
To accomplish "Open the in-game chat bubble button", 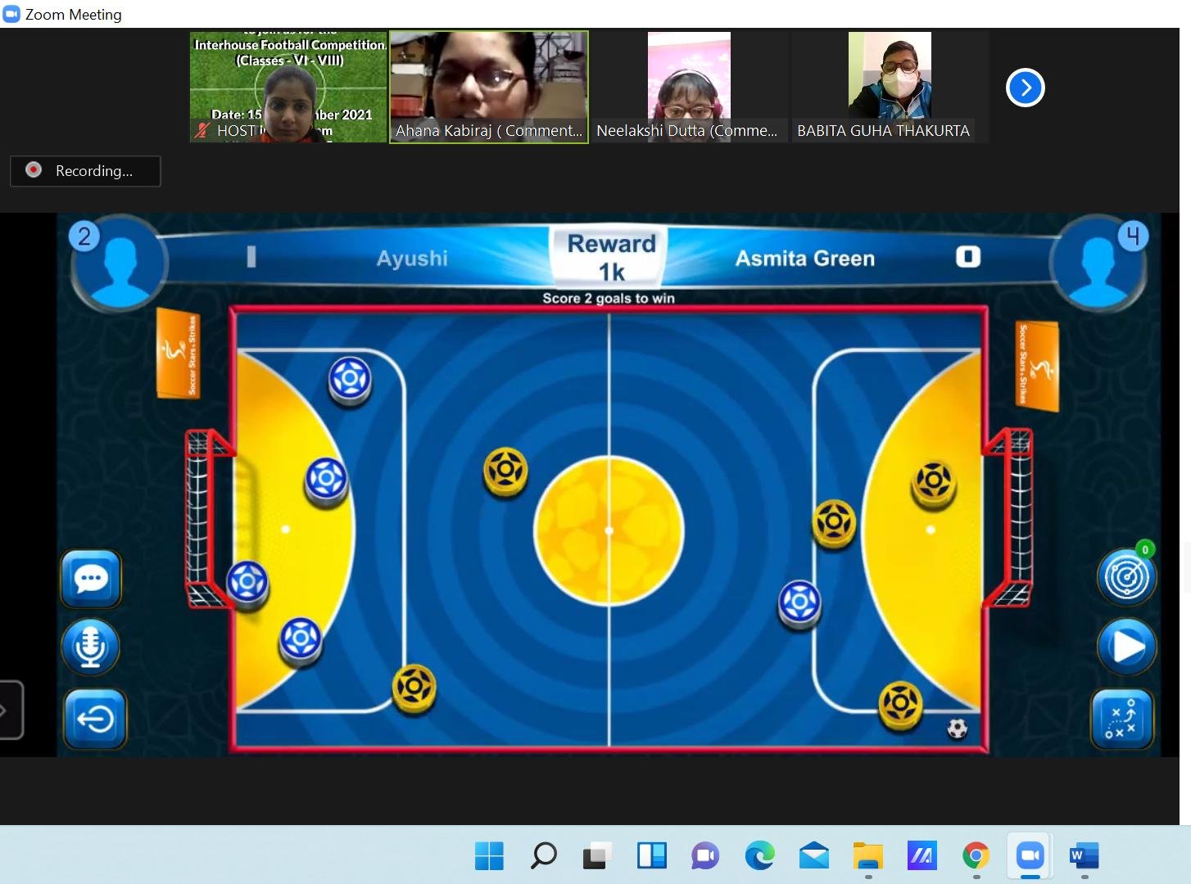I will pyautogui.click(x=91, y=579).
